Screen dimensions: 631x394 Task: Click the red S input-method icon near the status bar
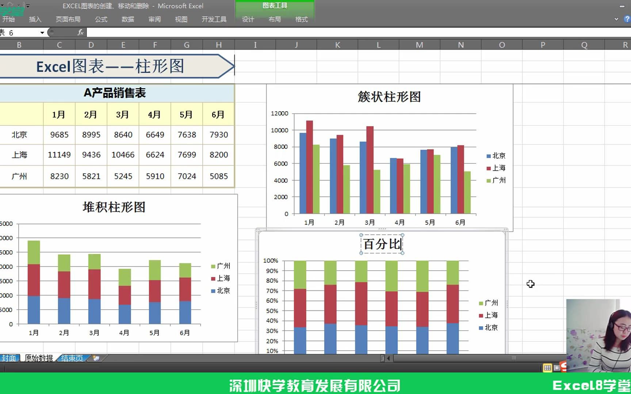click(563, 367)
